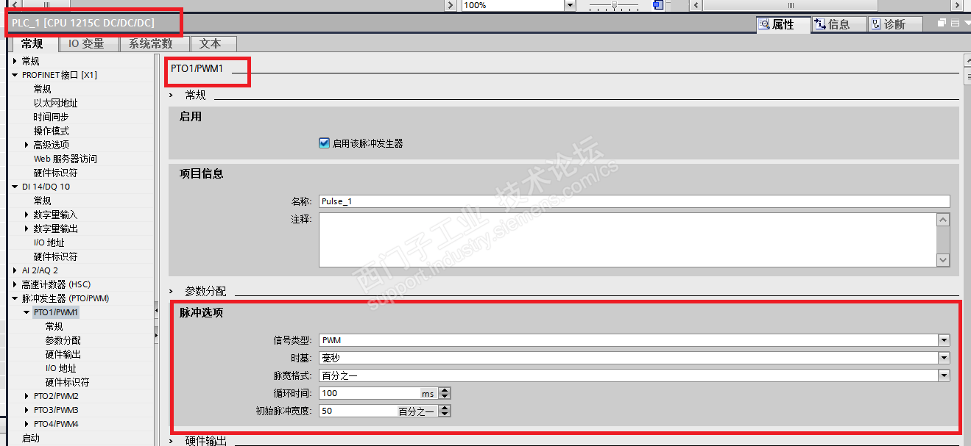971x446 pixels.
Task: Select 以太网地址 in the tree
Action: tap(55, 103)
